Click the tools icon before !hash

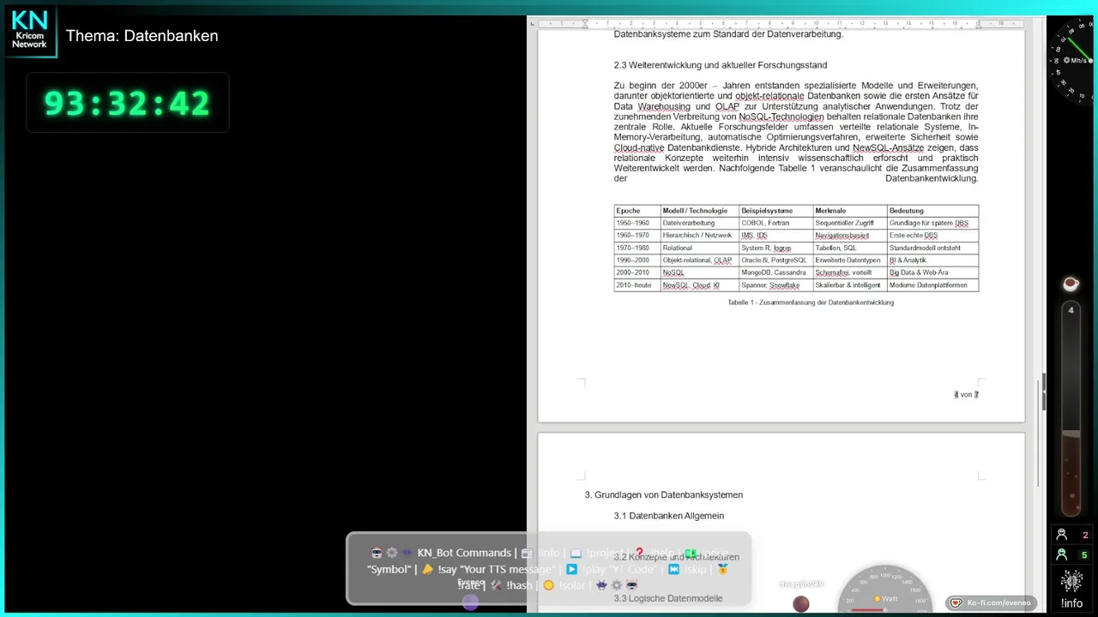tap(496, 585)
